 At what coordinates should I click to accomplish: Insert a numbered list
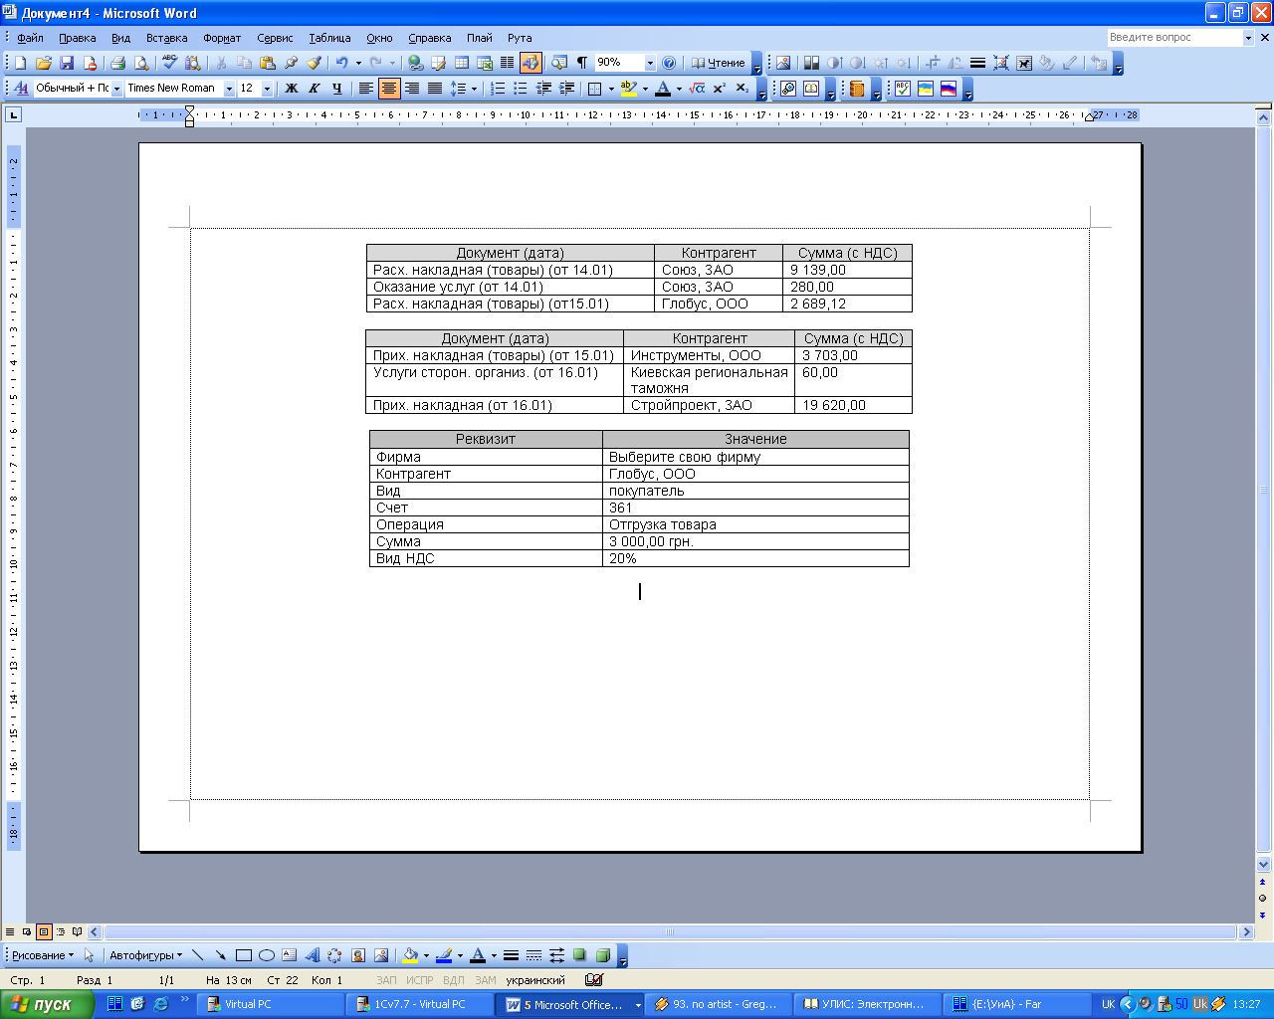(498, 89)
